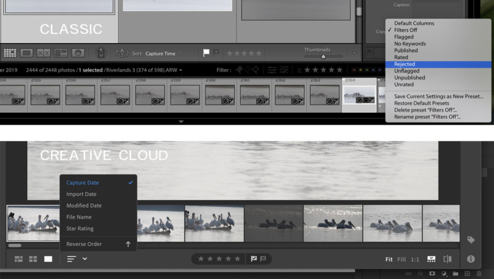Choose Rejected filter preset

point(438,64)
